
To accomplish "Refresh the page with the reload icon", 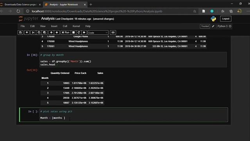I will [18, 11].
